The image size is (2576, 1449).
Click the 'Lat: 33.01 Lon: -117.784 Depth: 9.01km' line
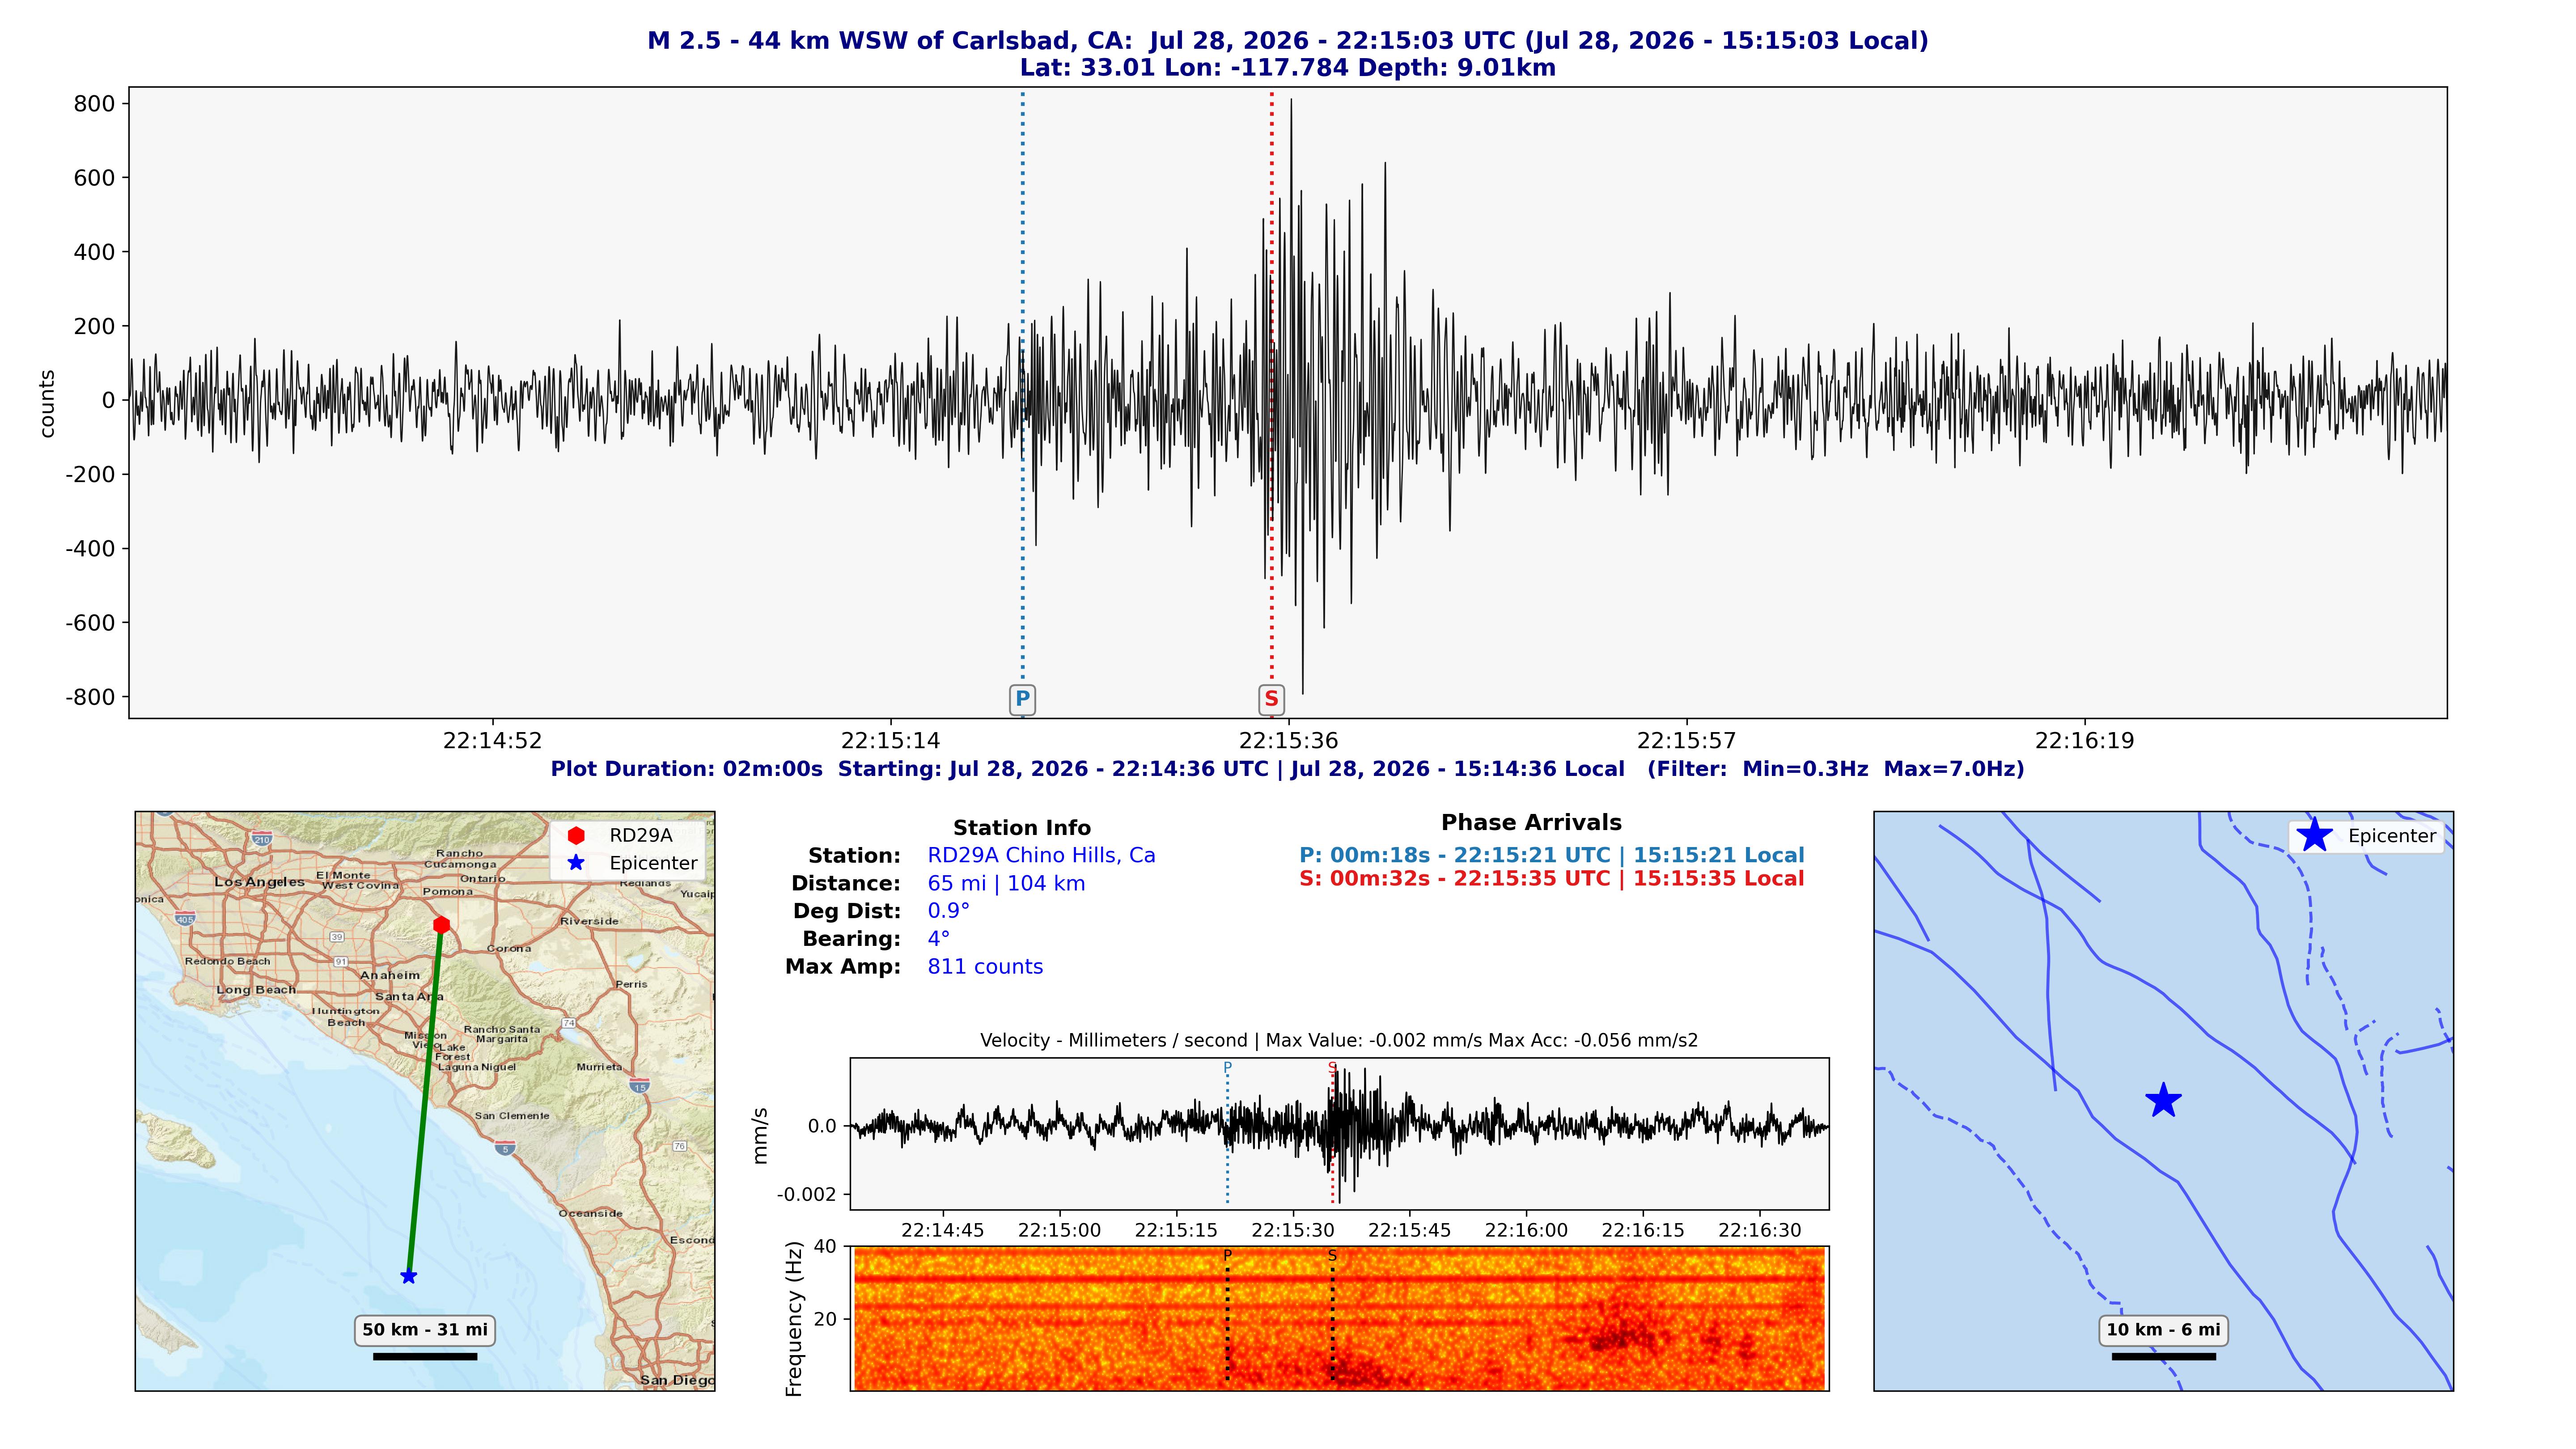pos(1288,68)
